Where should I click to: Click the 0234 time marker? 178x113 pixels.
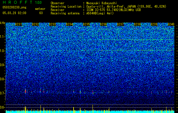69,24
